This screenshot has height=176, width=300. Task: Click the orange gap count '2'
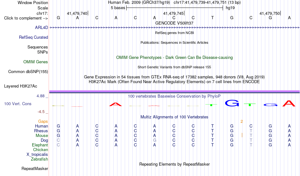click(x=242, y=122)
